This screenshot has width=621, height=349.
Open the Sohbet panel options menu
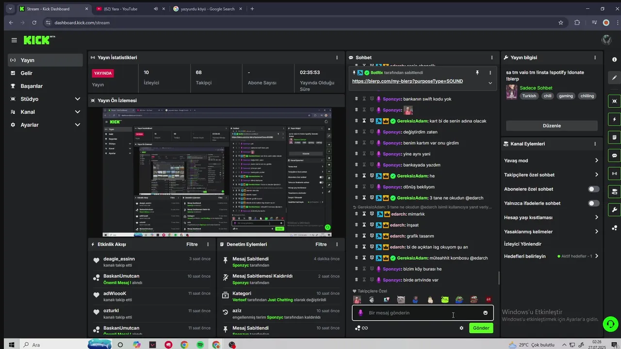coord(492,58)
